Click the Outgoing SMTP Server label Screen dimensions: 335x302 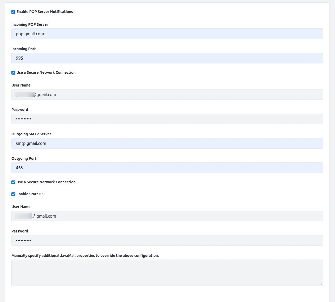(31, 134)
